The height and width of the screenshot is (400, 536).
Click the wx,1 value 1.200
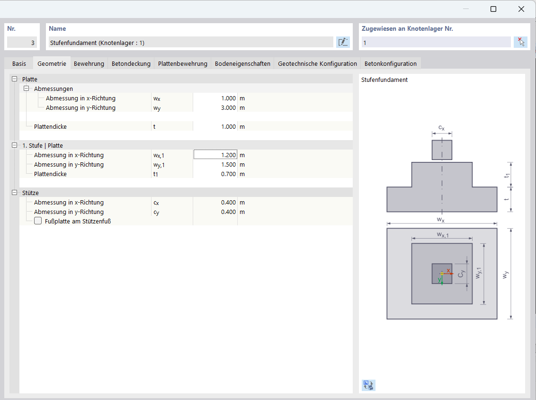point(215,155)
